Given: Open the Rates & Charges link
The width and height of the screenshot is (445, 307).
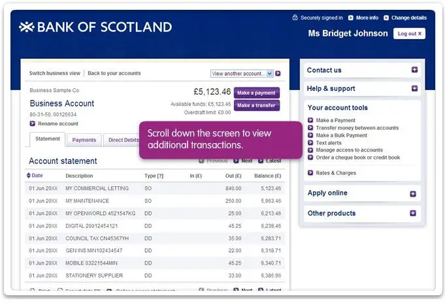Looking at the screenshot, I should pos(336,173).
